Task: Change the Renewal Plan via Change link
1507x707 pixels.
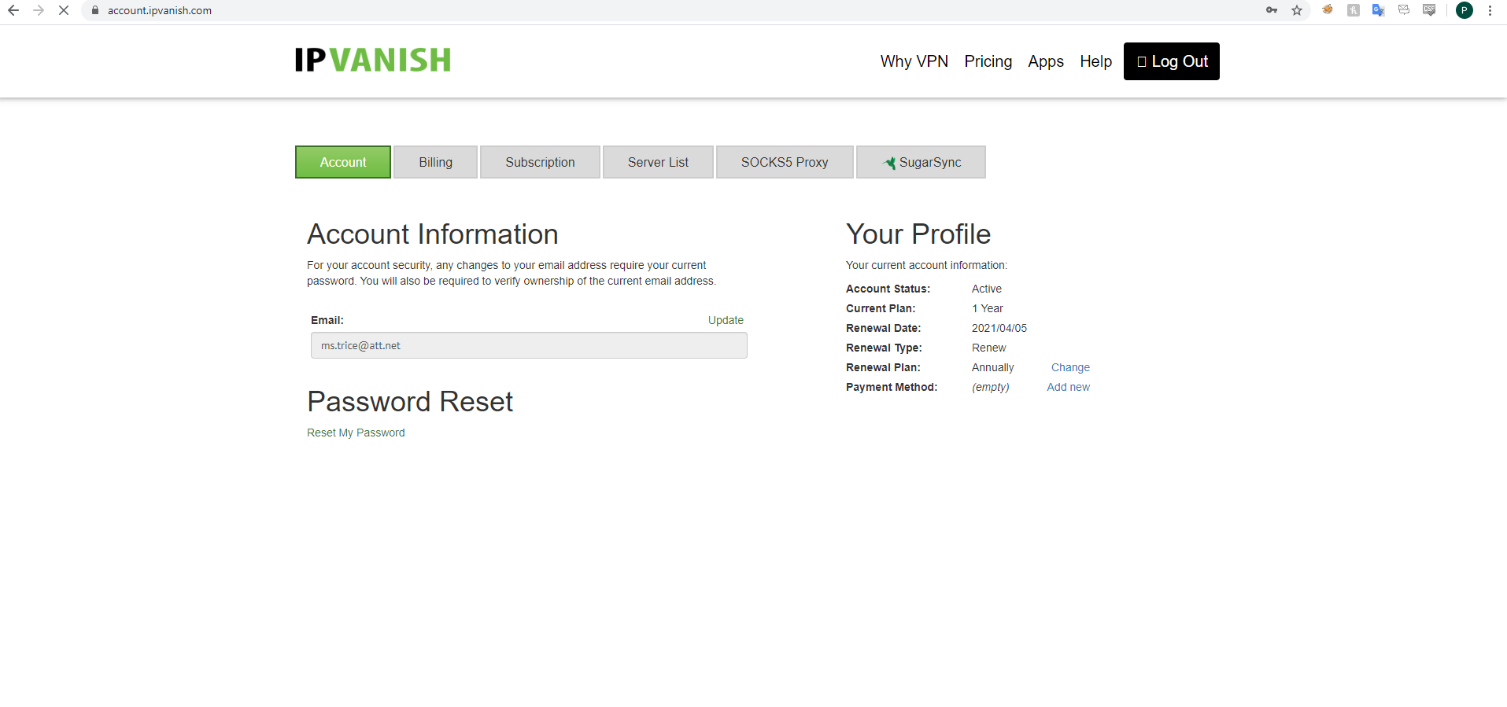Action: tap(1070, 367)
